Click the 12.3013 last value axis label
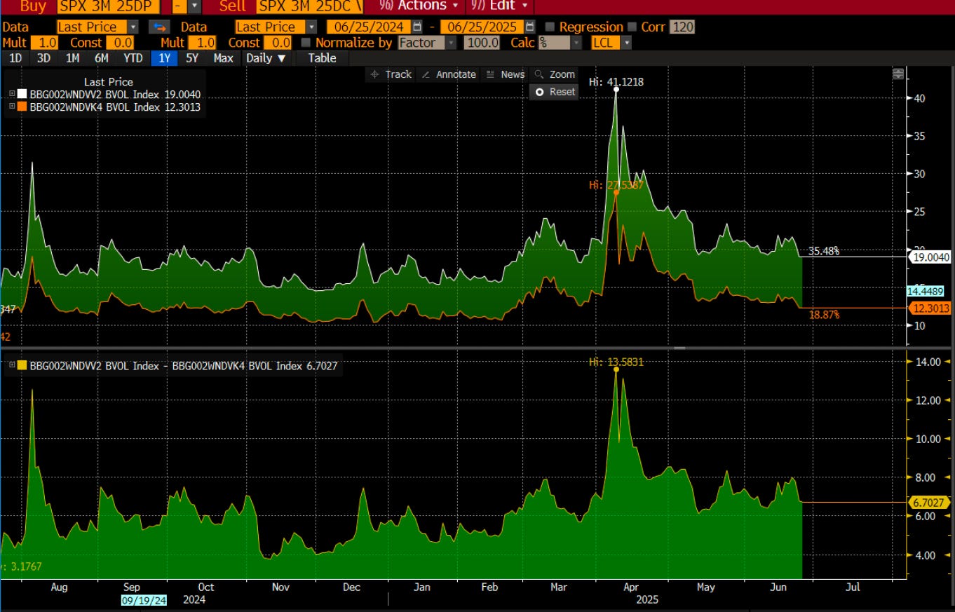 click(930, 308)
